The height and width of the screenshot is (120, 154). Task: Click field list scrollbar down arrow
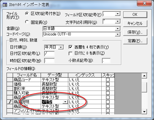pos(144,111)
